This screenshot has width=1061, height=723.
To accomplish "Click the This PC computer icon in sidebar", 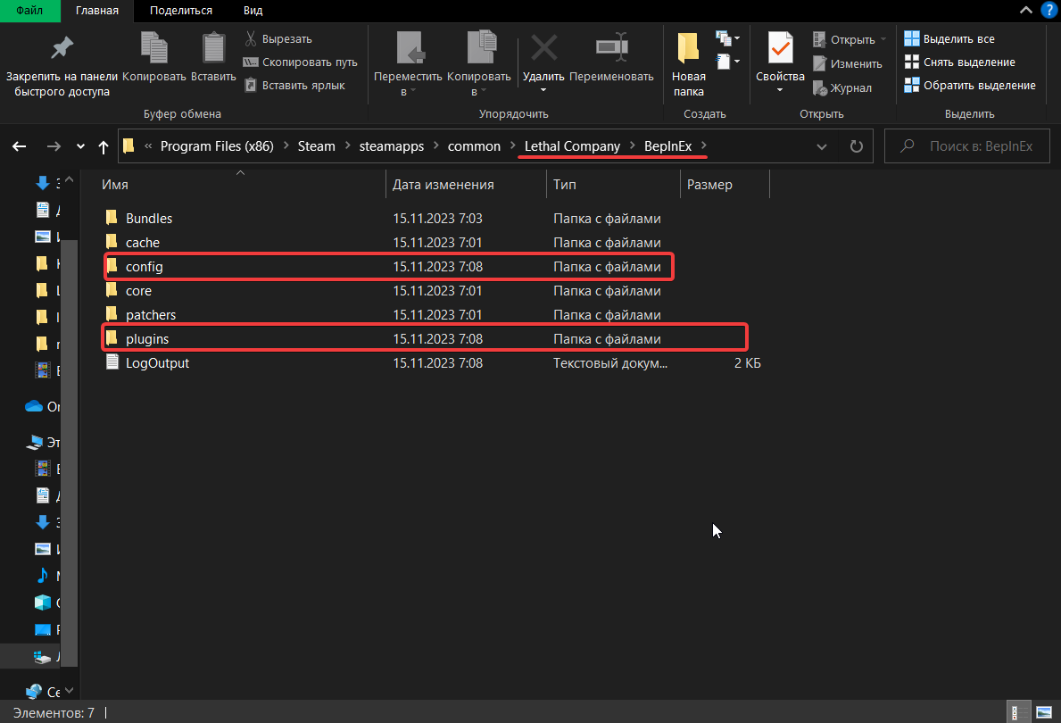I will click(x=35, y=442).
